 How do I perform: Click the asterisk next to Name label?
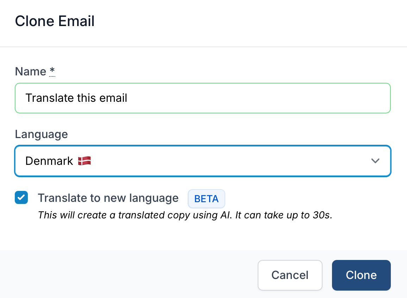coord(52,71)
